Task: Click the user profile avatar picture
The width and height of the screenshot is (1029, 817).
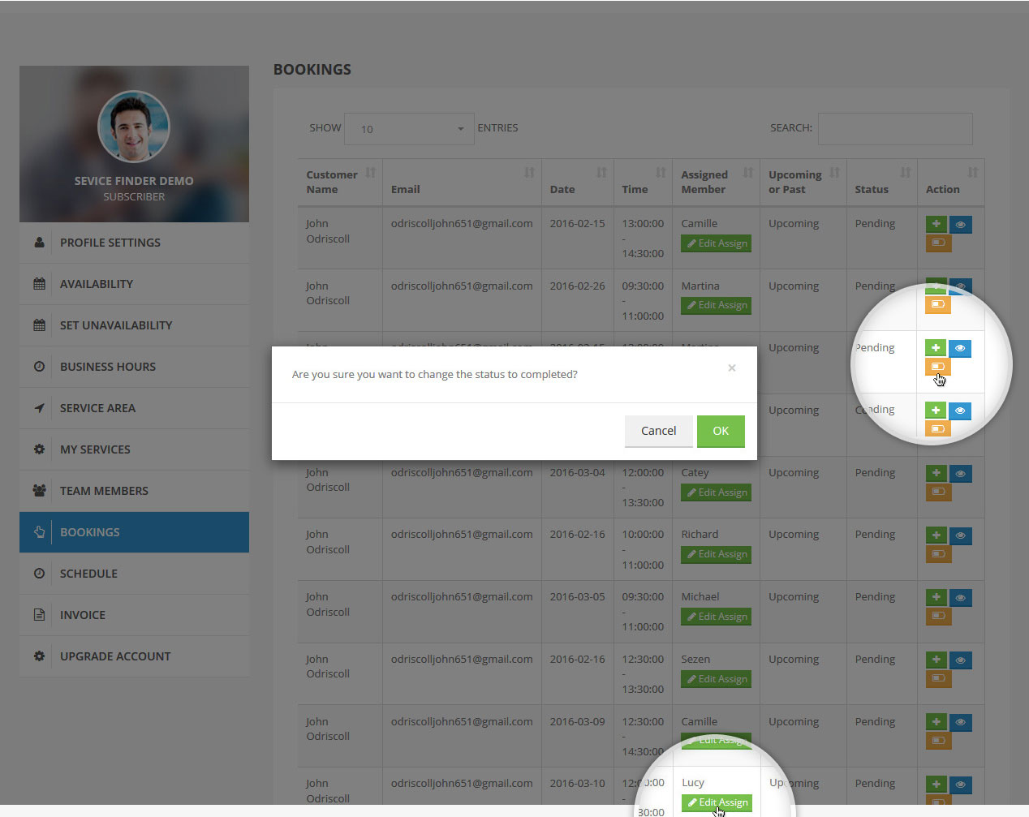Action: coord(134,127)
